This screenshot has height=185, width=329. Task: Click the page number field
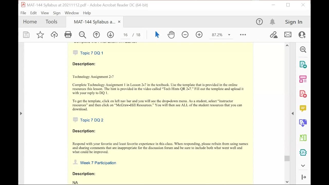pos(125,35)
